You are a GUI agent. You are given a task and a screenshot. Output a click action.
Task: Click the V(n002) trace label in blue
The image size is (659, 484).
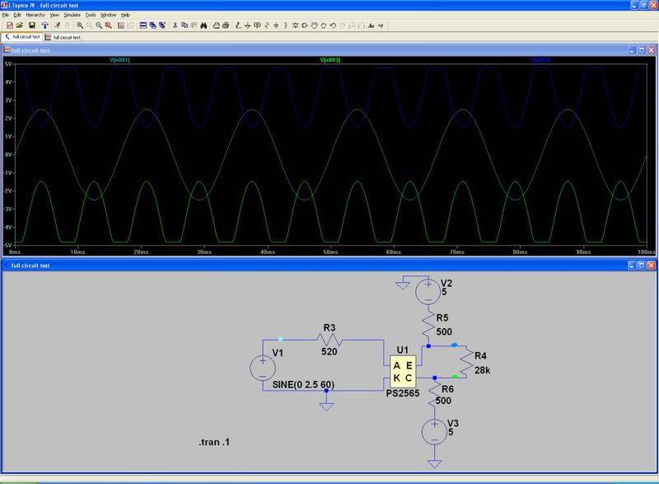541,60
